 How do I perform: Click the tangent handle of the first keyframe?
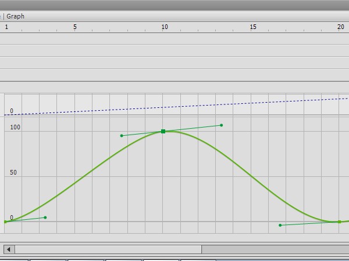(x=45, y=217)
